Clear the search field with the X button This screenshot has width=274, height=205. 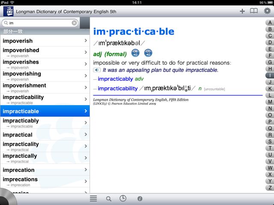tap(74, 23)
